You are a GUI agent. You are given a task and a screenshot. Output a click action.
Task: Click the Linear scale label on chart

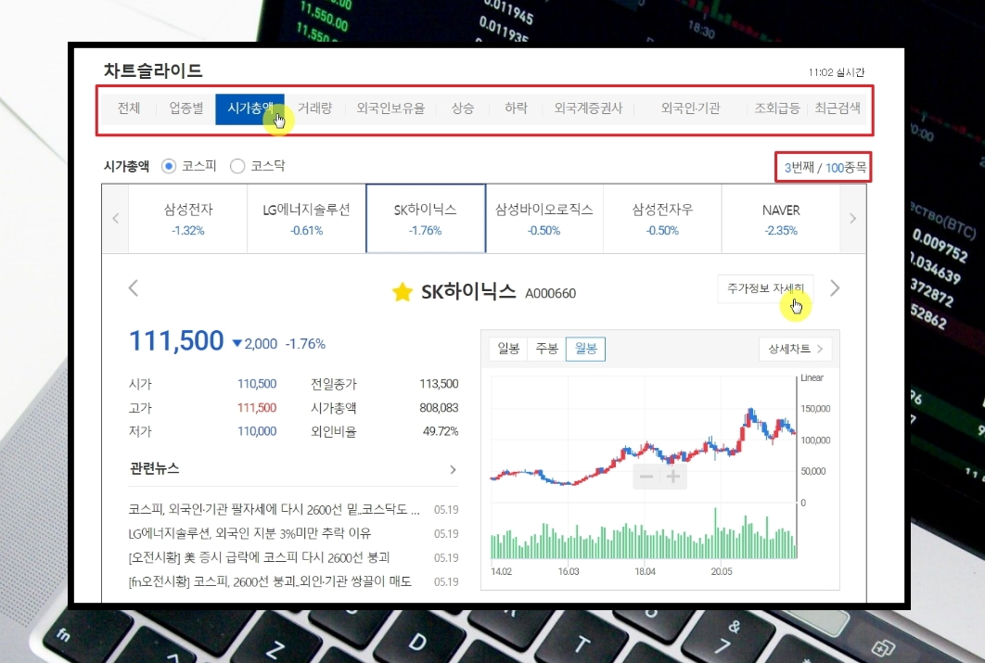tap(812, 378)
